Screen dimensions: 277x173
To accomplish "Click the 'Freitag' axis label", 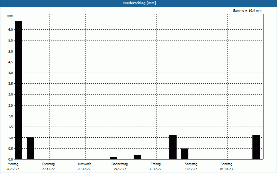I will coord(155,164).
